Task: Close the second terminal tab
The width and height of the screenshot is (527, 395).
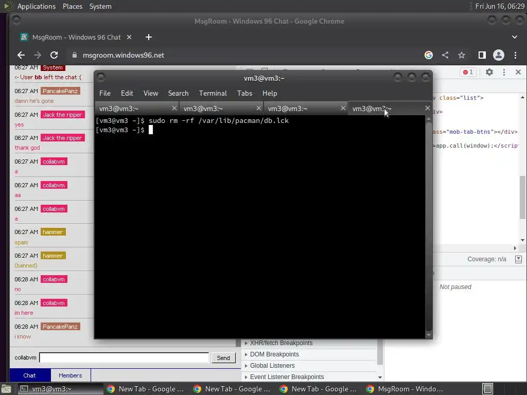Action: pos(258,108)
